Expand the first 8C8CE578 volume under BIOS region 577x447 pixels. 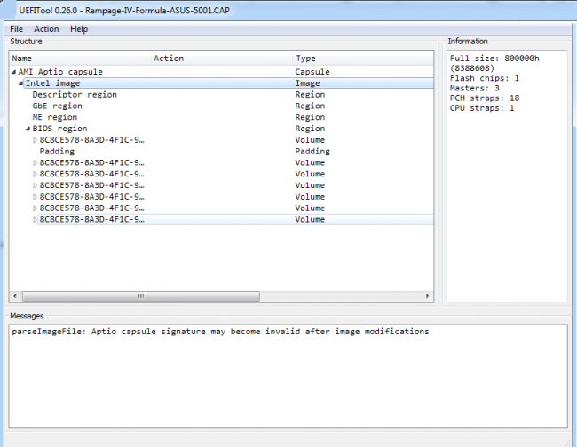35,140
